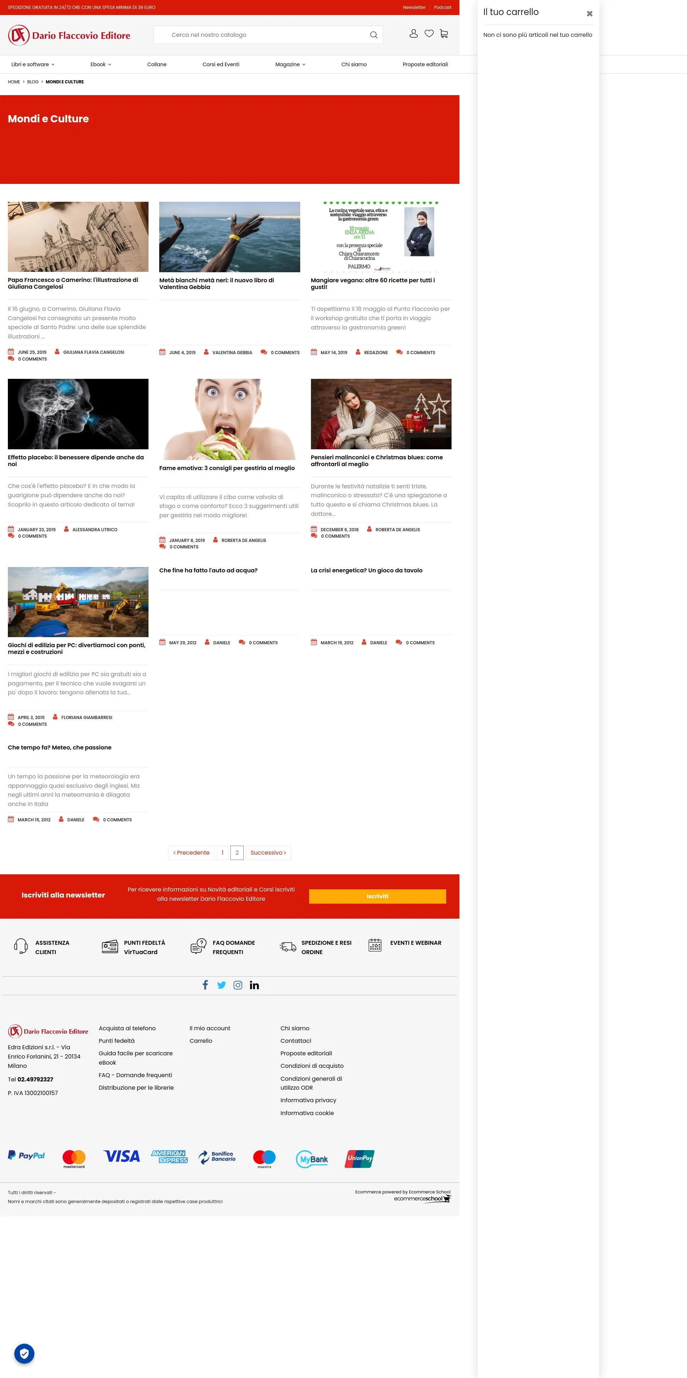Go to HOME in the breadcrumb
Viewport: 687px width, 1378px height.
[x=14, y=82]
